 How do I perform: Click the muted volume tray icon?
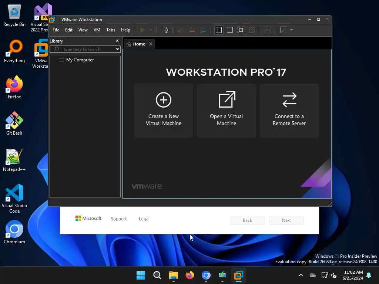coord(334,275)
